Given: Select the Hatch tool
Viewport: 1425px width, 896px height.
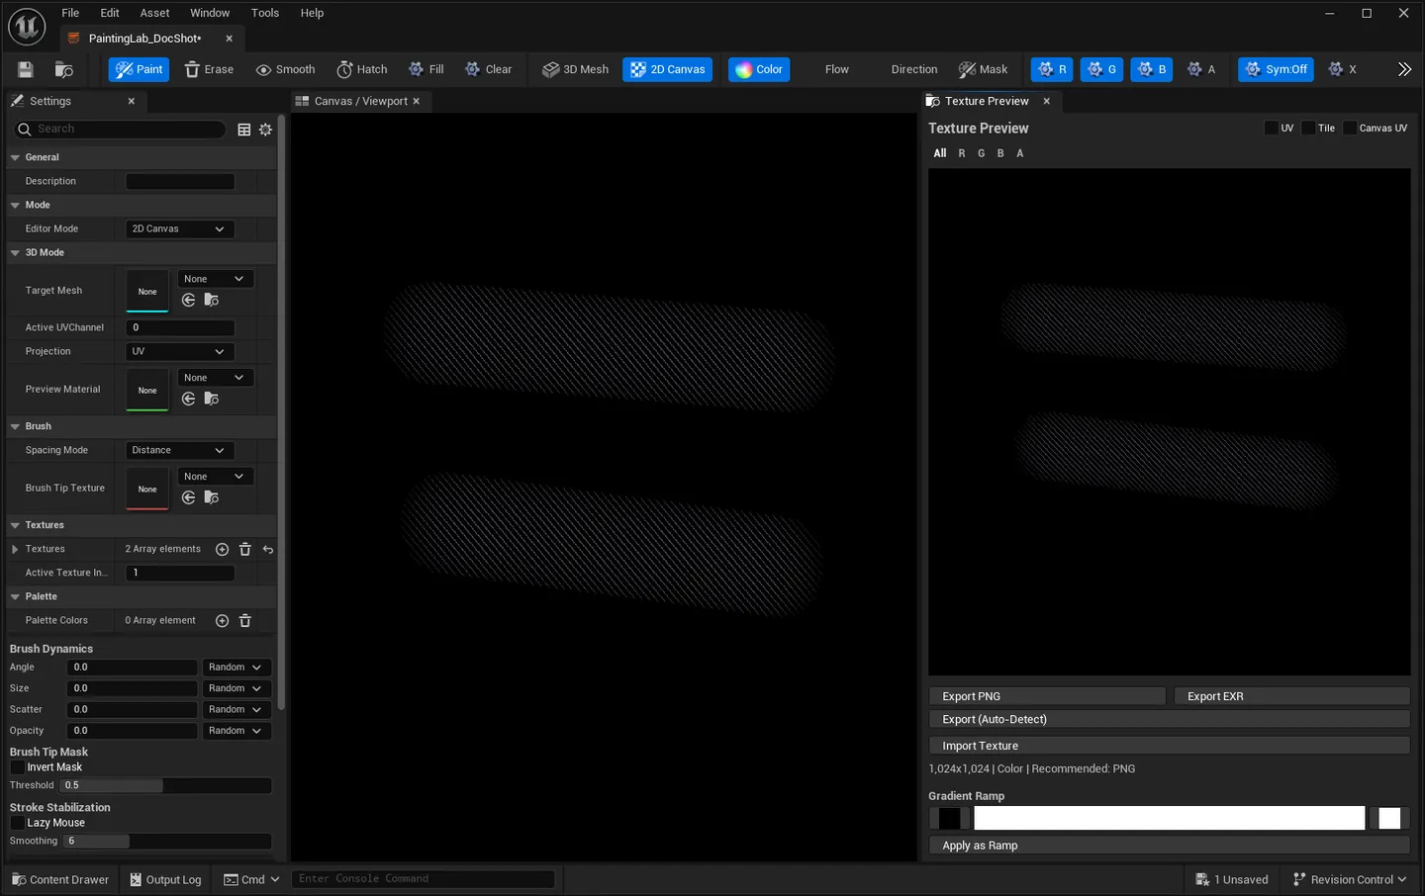Looking at the screenshot, I should [362, 69].
